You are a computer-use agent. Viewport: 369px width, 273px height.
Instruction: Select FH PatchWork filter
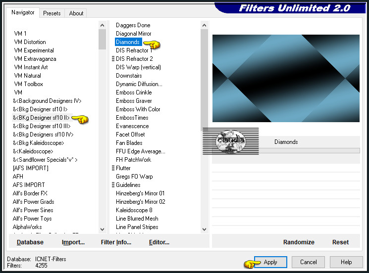(133, 160)
